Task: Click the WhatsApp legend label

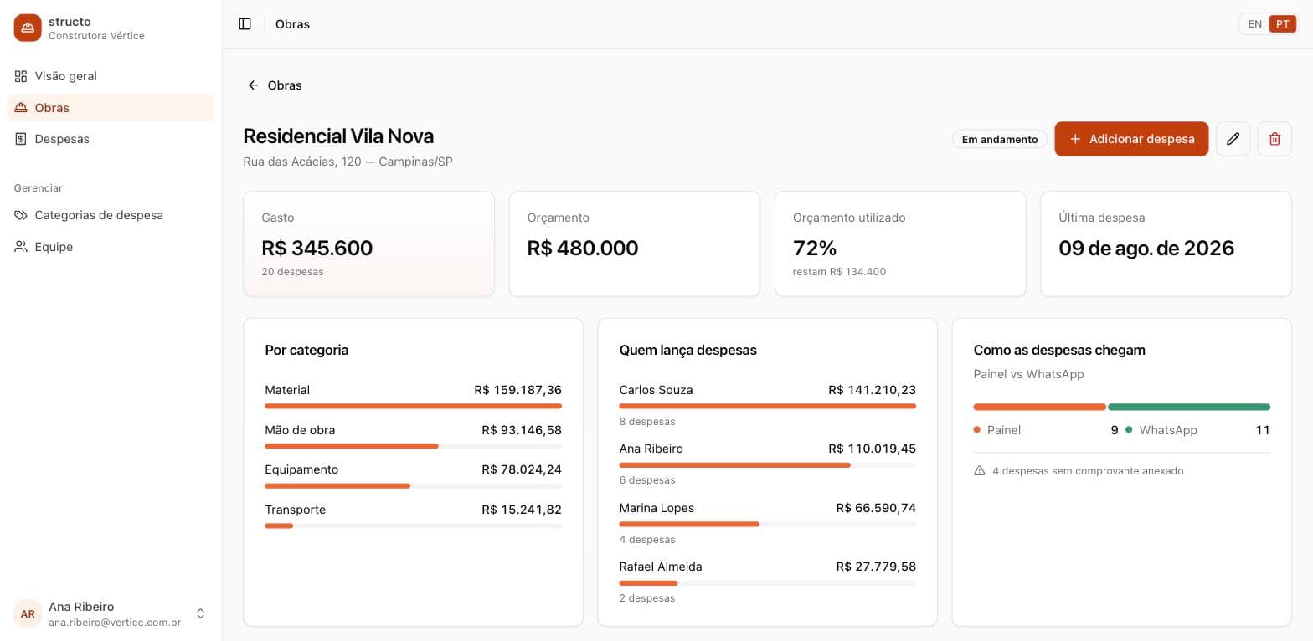Action: tap(1168, 430)
